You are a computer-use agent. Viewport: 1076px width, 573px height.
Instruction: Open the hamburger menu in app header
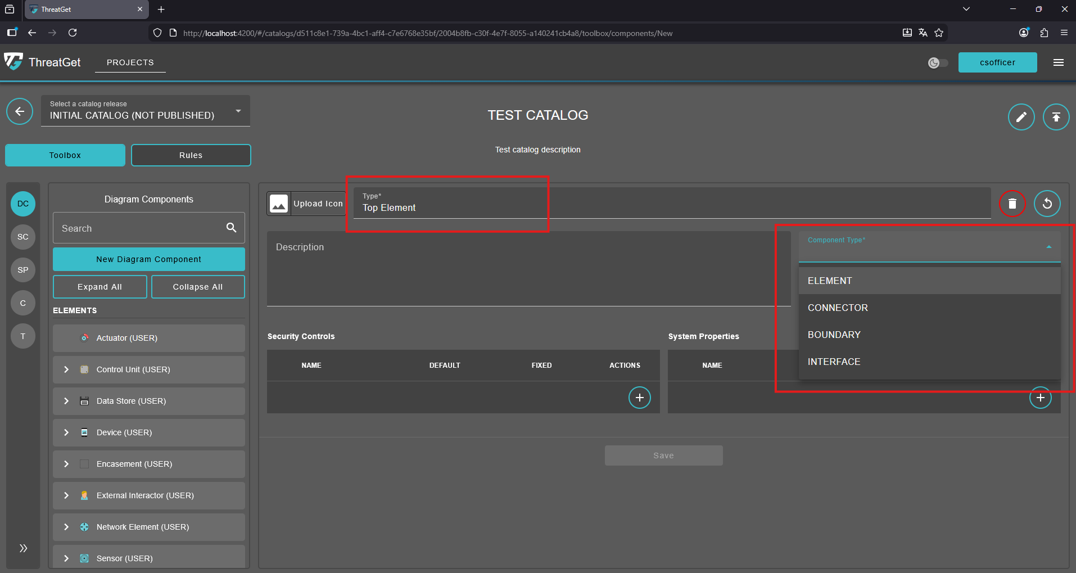pos(1058,62)
